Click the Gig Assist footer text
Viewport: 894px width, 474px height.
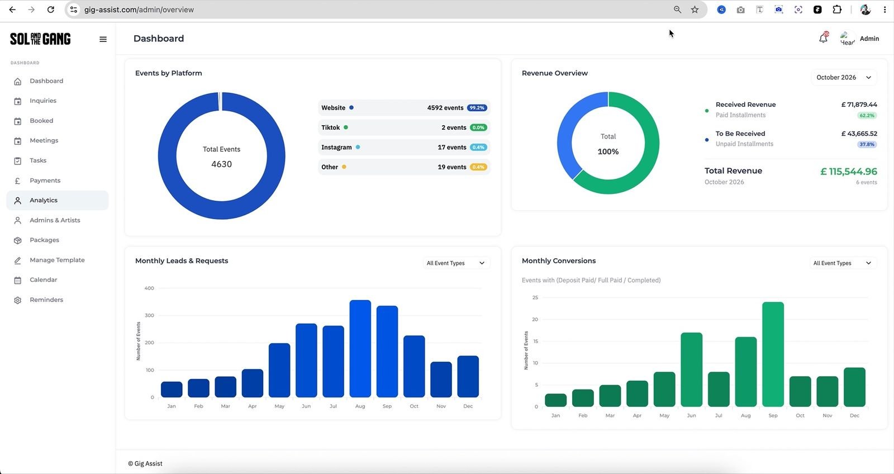pyautogui.click(x=145, y=463)
